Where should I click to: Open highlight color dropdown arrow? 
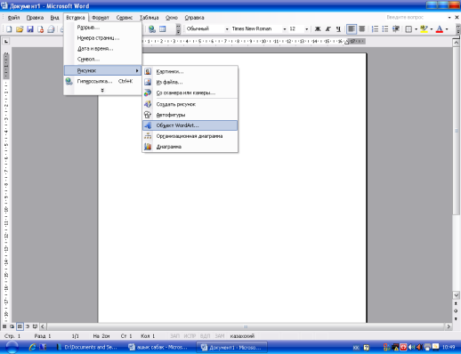coord(432,29)
